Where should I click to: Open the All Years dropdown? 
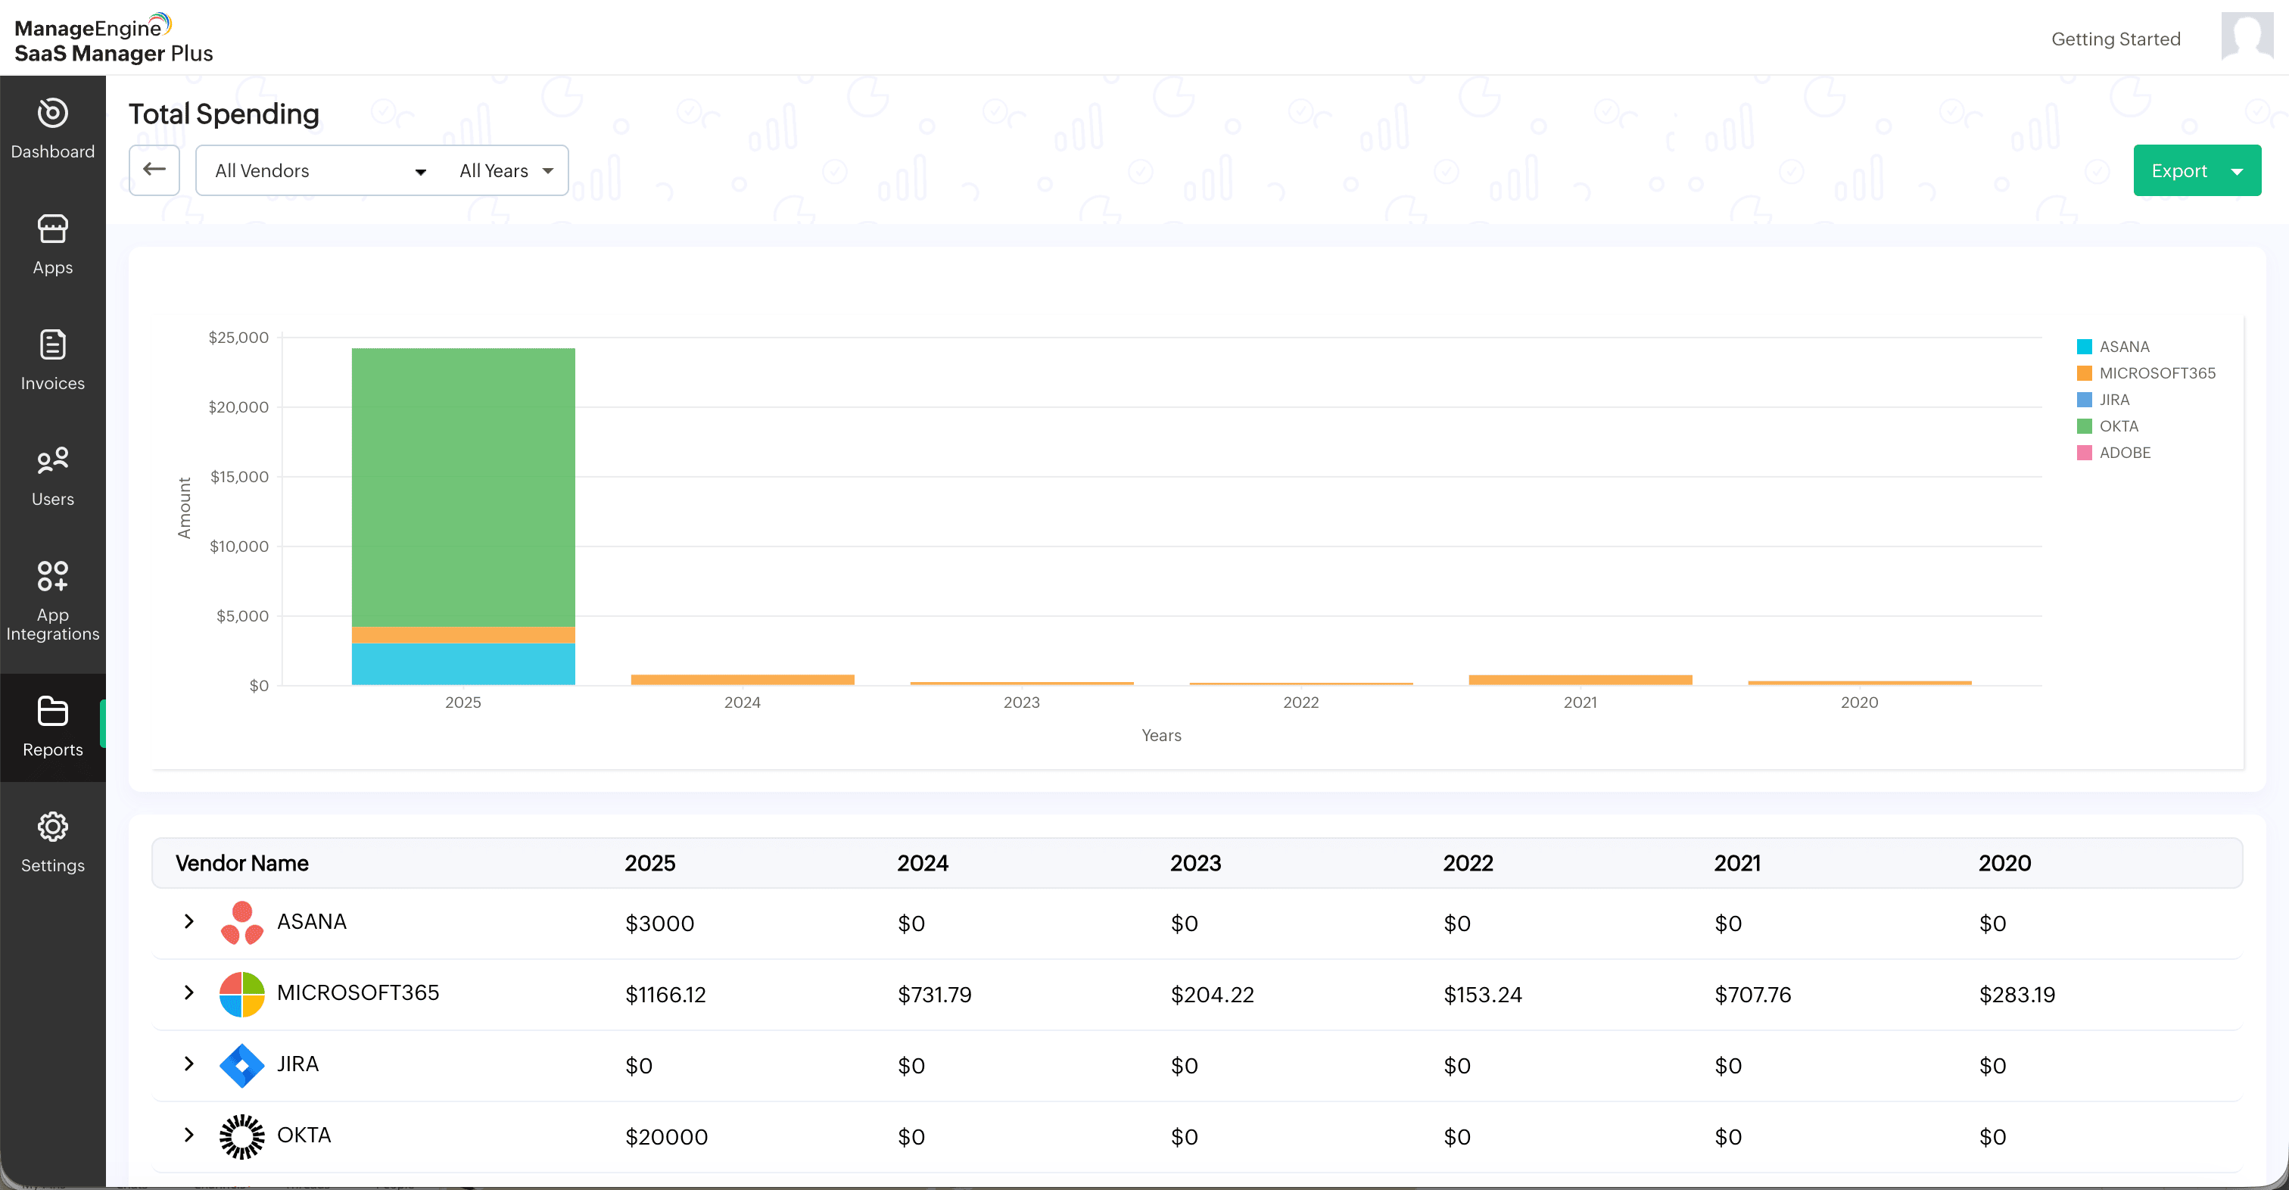504,170
